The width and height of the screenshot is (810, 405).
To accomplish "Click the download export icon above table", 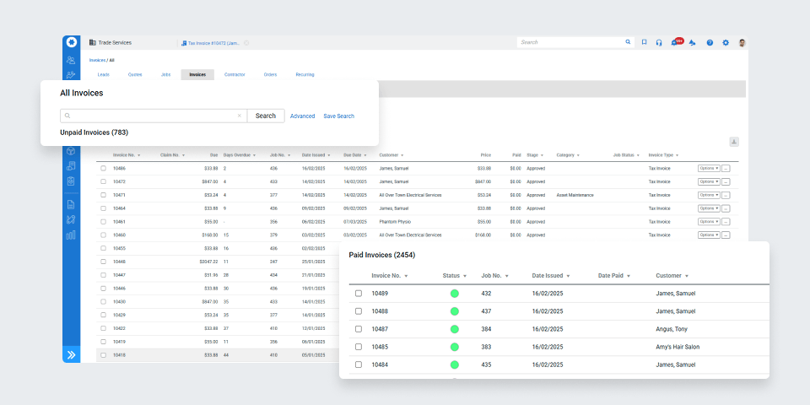I will click(734, 142).
